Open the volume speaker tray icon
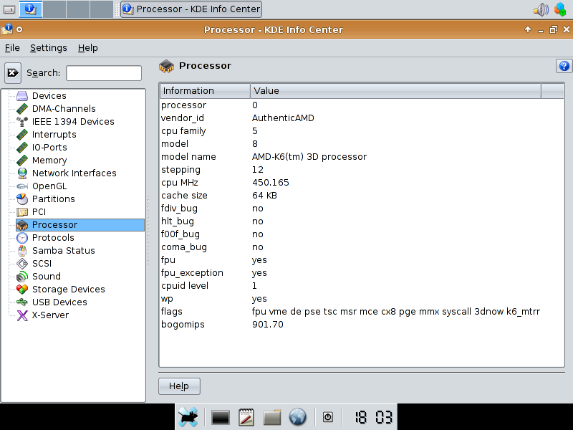The image size is (573, 430). [x=541, y=9]
